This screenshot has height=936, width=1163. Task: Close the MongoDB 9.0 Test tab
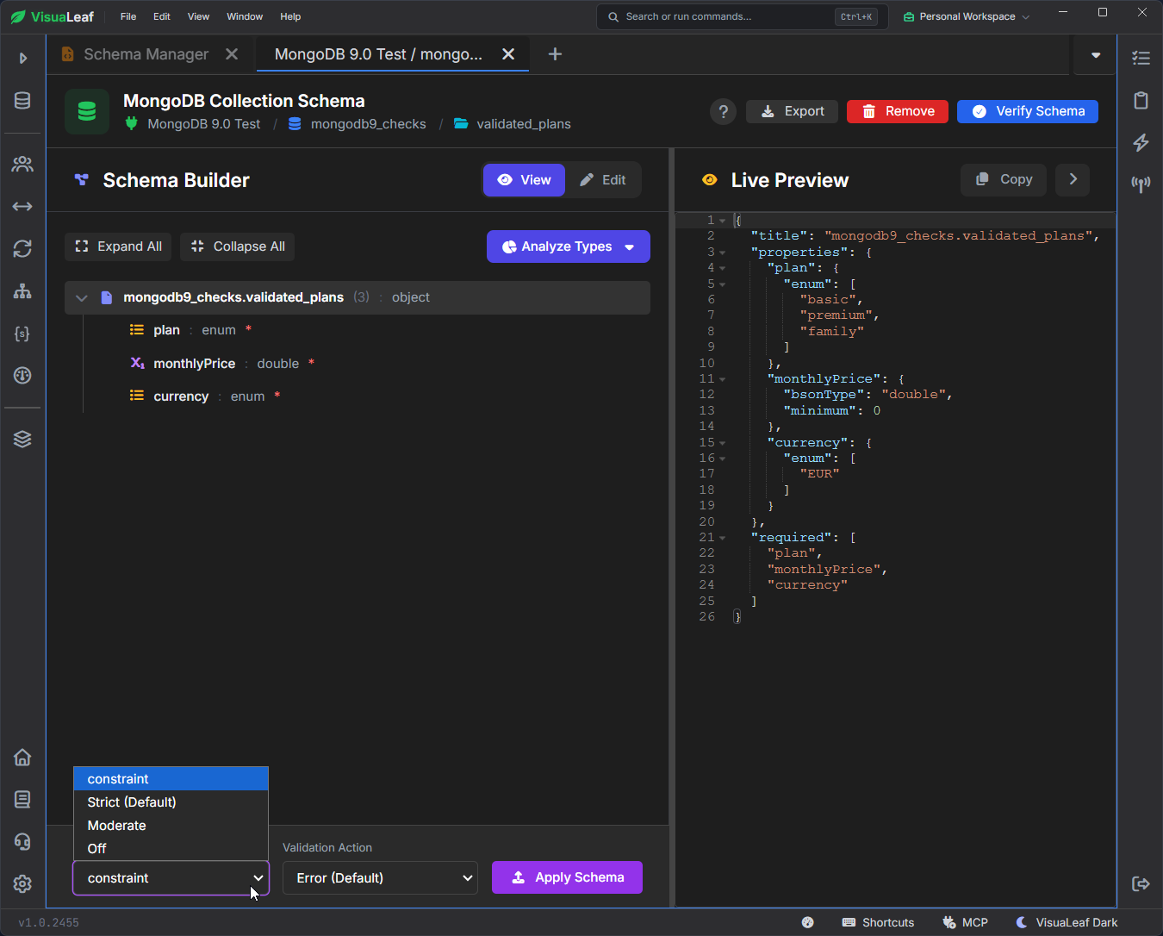(508, 54)
